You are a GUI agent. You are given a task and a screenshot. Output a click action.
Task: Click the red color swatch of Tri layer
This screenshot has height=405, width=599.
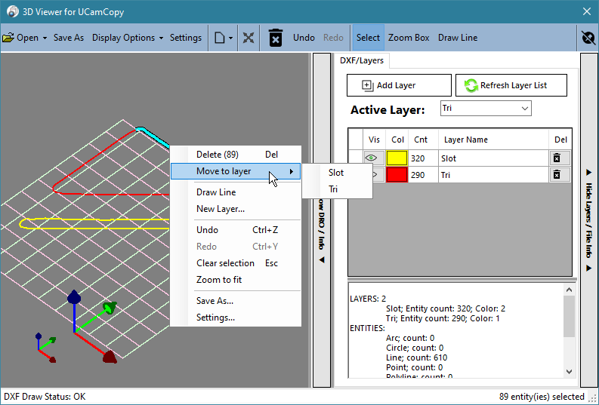click(x=397, y=175)
